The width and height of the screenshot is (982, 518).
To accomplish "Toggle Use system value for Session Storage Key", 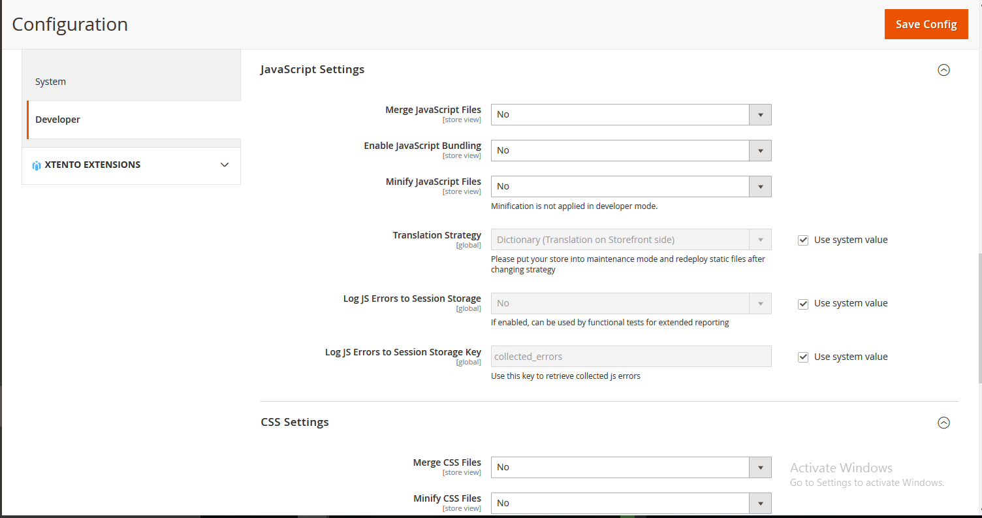I will tap(802, 357).
